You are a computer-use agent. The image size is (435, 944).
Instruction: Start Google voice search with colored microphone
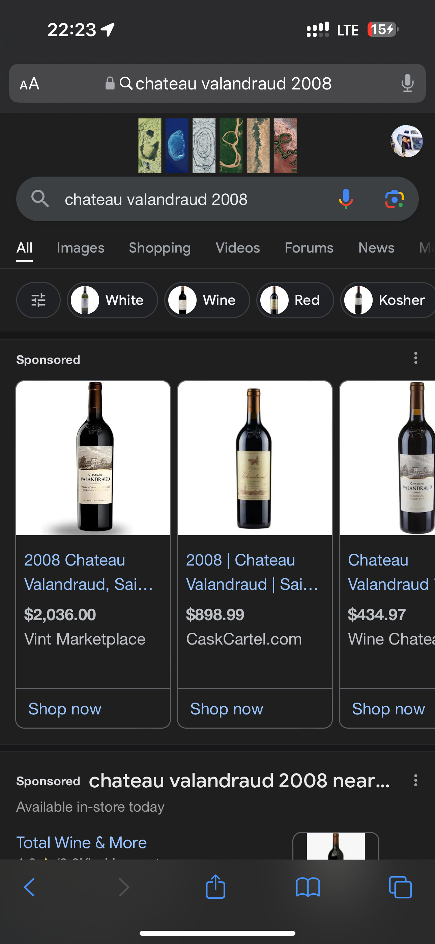click(x=346, y=199)
